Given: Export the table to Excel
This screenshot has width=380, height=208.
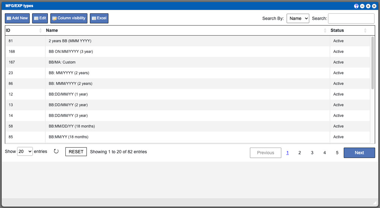Looking at the screenshot, I should point(99,18).
